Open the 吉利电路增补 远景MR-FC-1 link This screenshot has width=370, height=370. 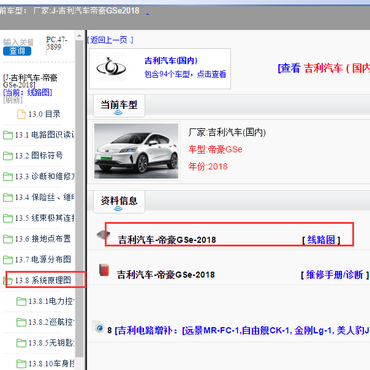[x=242, y=331]
